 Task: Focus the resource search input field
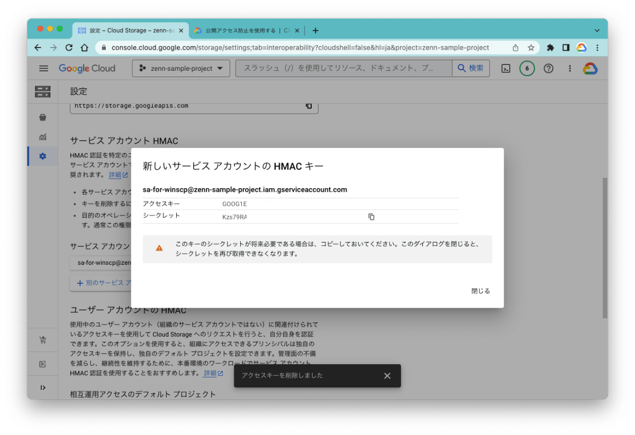coord(344,68)
